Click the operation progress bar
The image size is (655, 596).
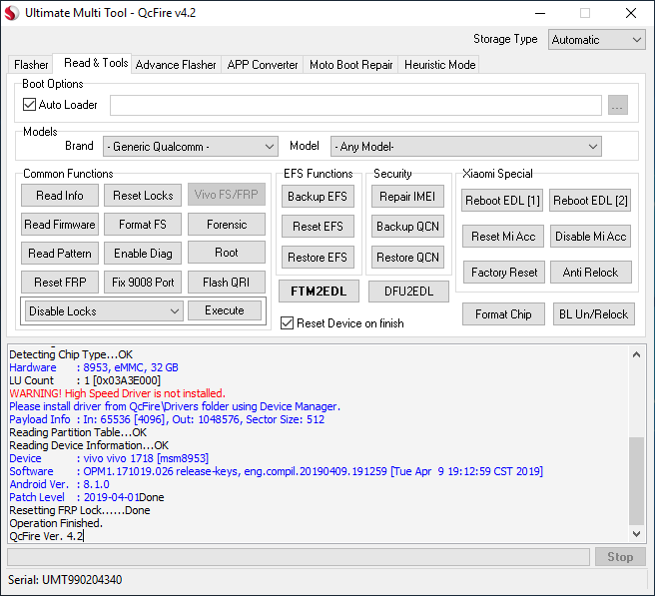(x=299, y=557)
